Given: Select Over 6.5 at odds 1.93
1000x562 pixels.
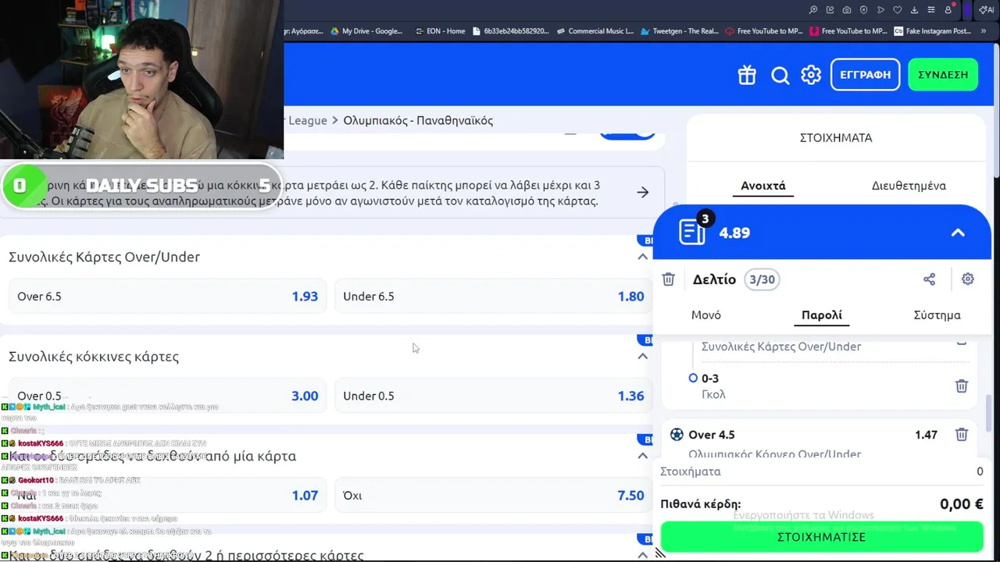Looking at the screenshot, I should 168,297.
